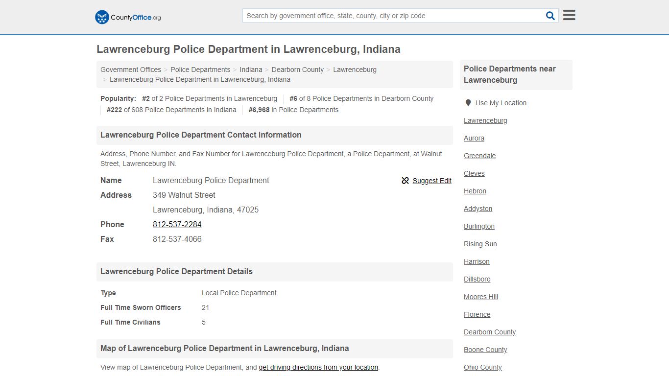
Task: Click the magnifying glass search icon
Action: [550, 16]
